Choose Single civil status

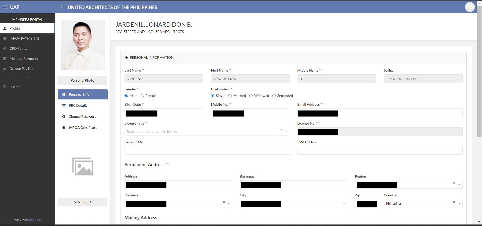(x=213, y=96)
